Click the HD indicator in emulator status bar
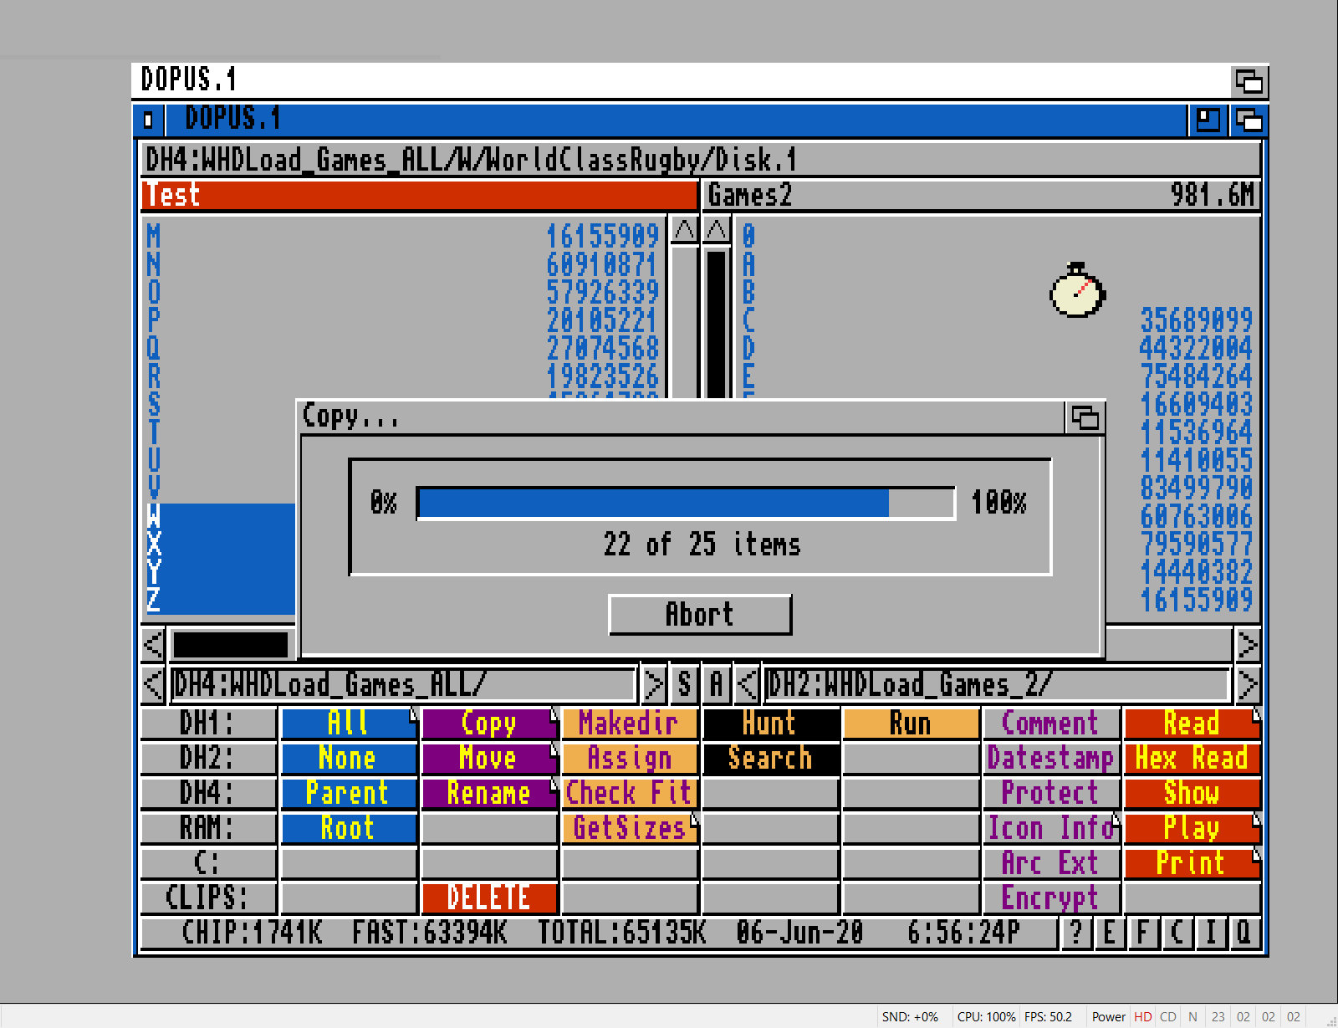The width and height of the screenshot is (1338, 1028). tap(1143, 1017)
